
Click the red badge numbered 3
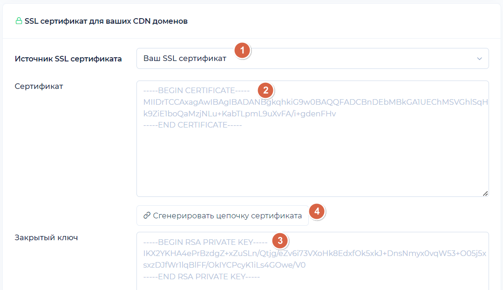(x=280, y=241)
